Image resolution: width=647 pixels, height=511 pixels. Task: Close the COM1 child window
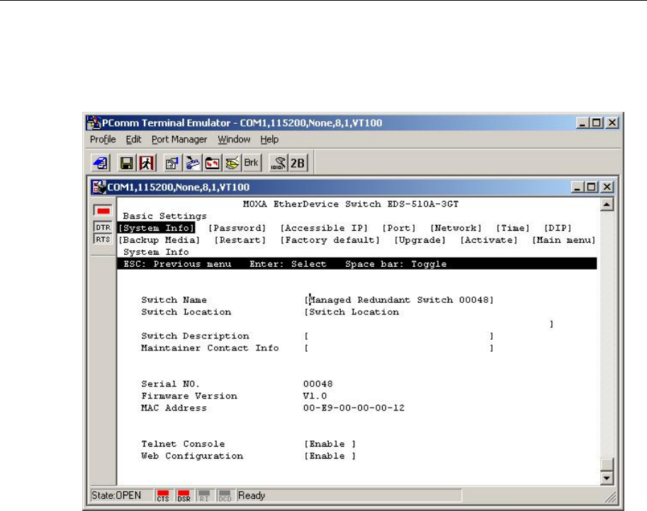click(607, 187)
